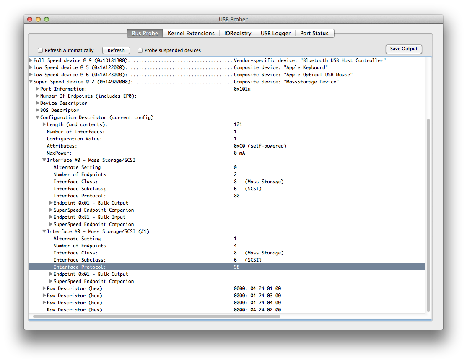
Task: Expand the first Raw Descriptor (hex) row
Action: tap(44, 288)
